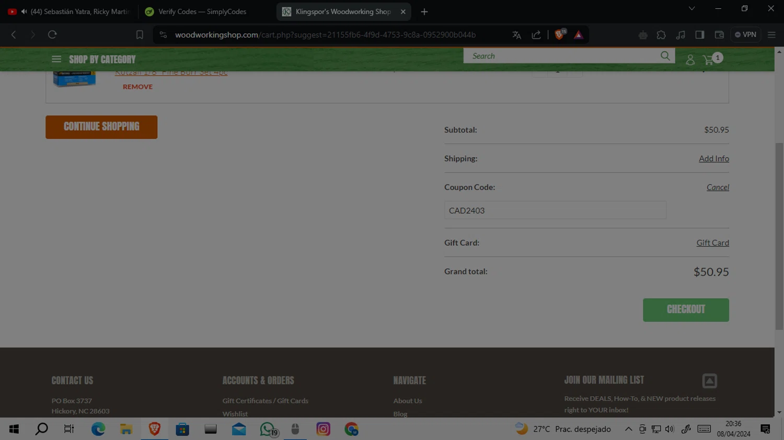Open the user account icon
This screenshot has width=784, height=440.
coord(690,60)
